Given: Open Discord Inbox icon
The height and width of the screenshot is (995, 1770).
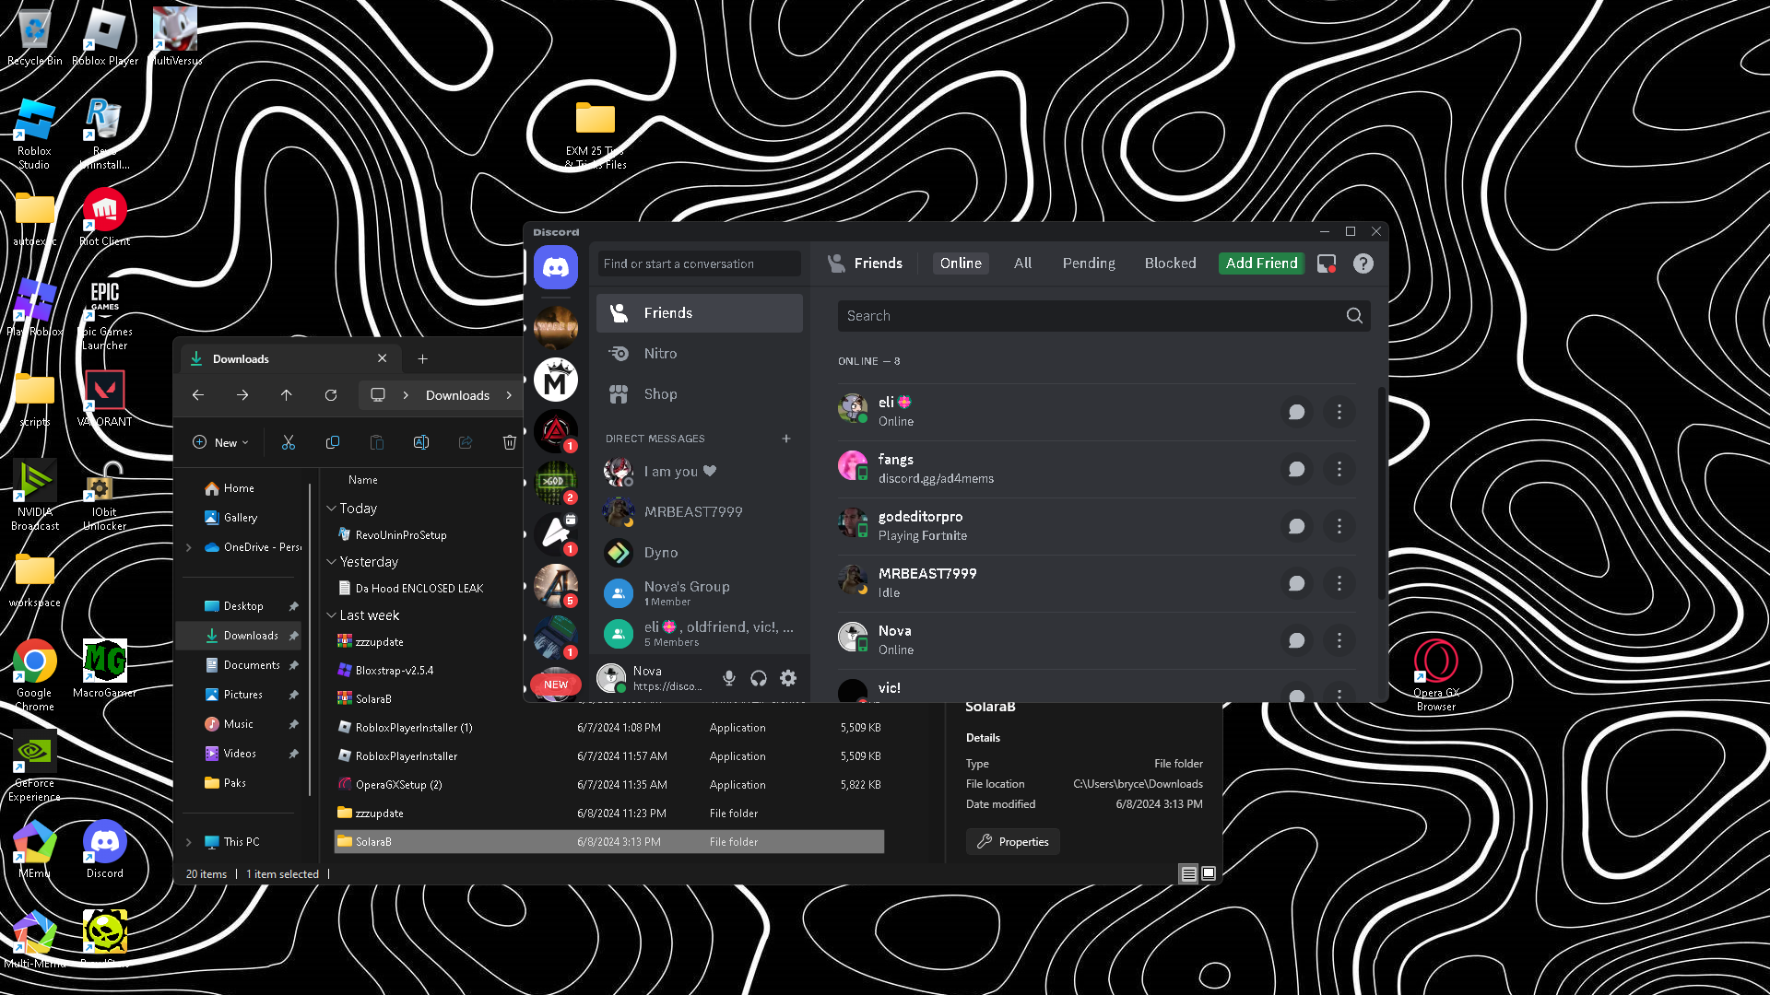Looking at the screenshot, I should [x=1327, y=263].
